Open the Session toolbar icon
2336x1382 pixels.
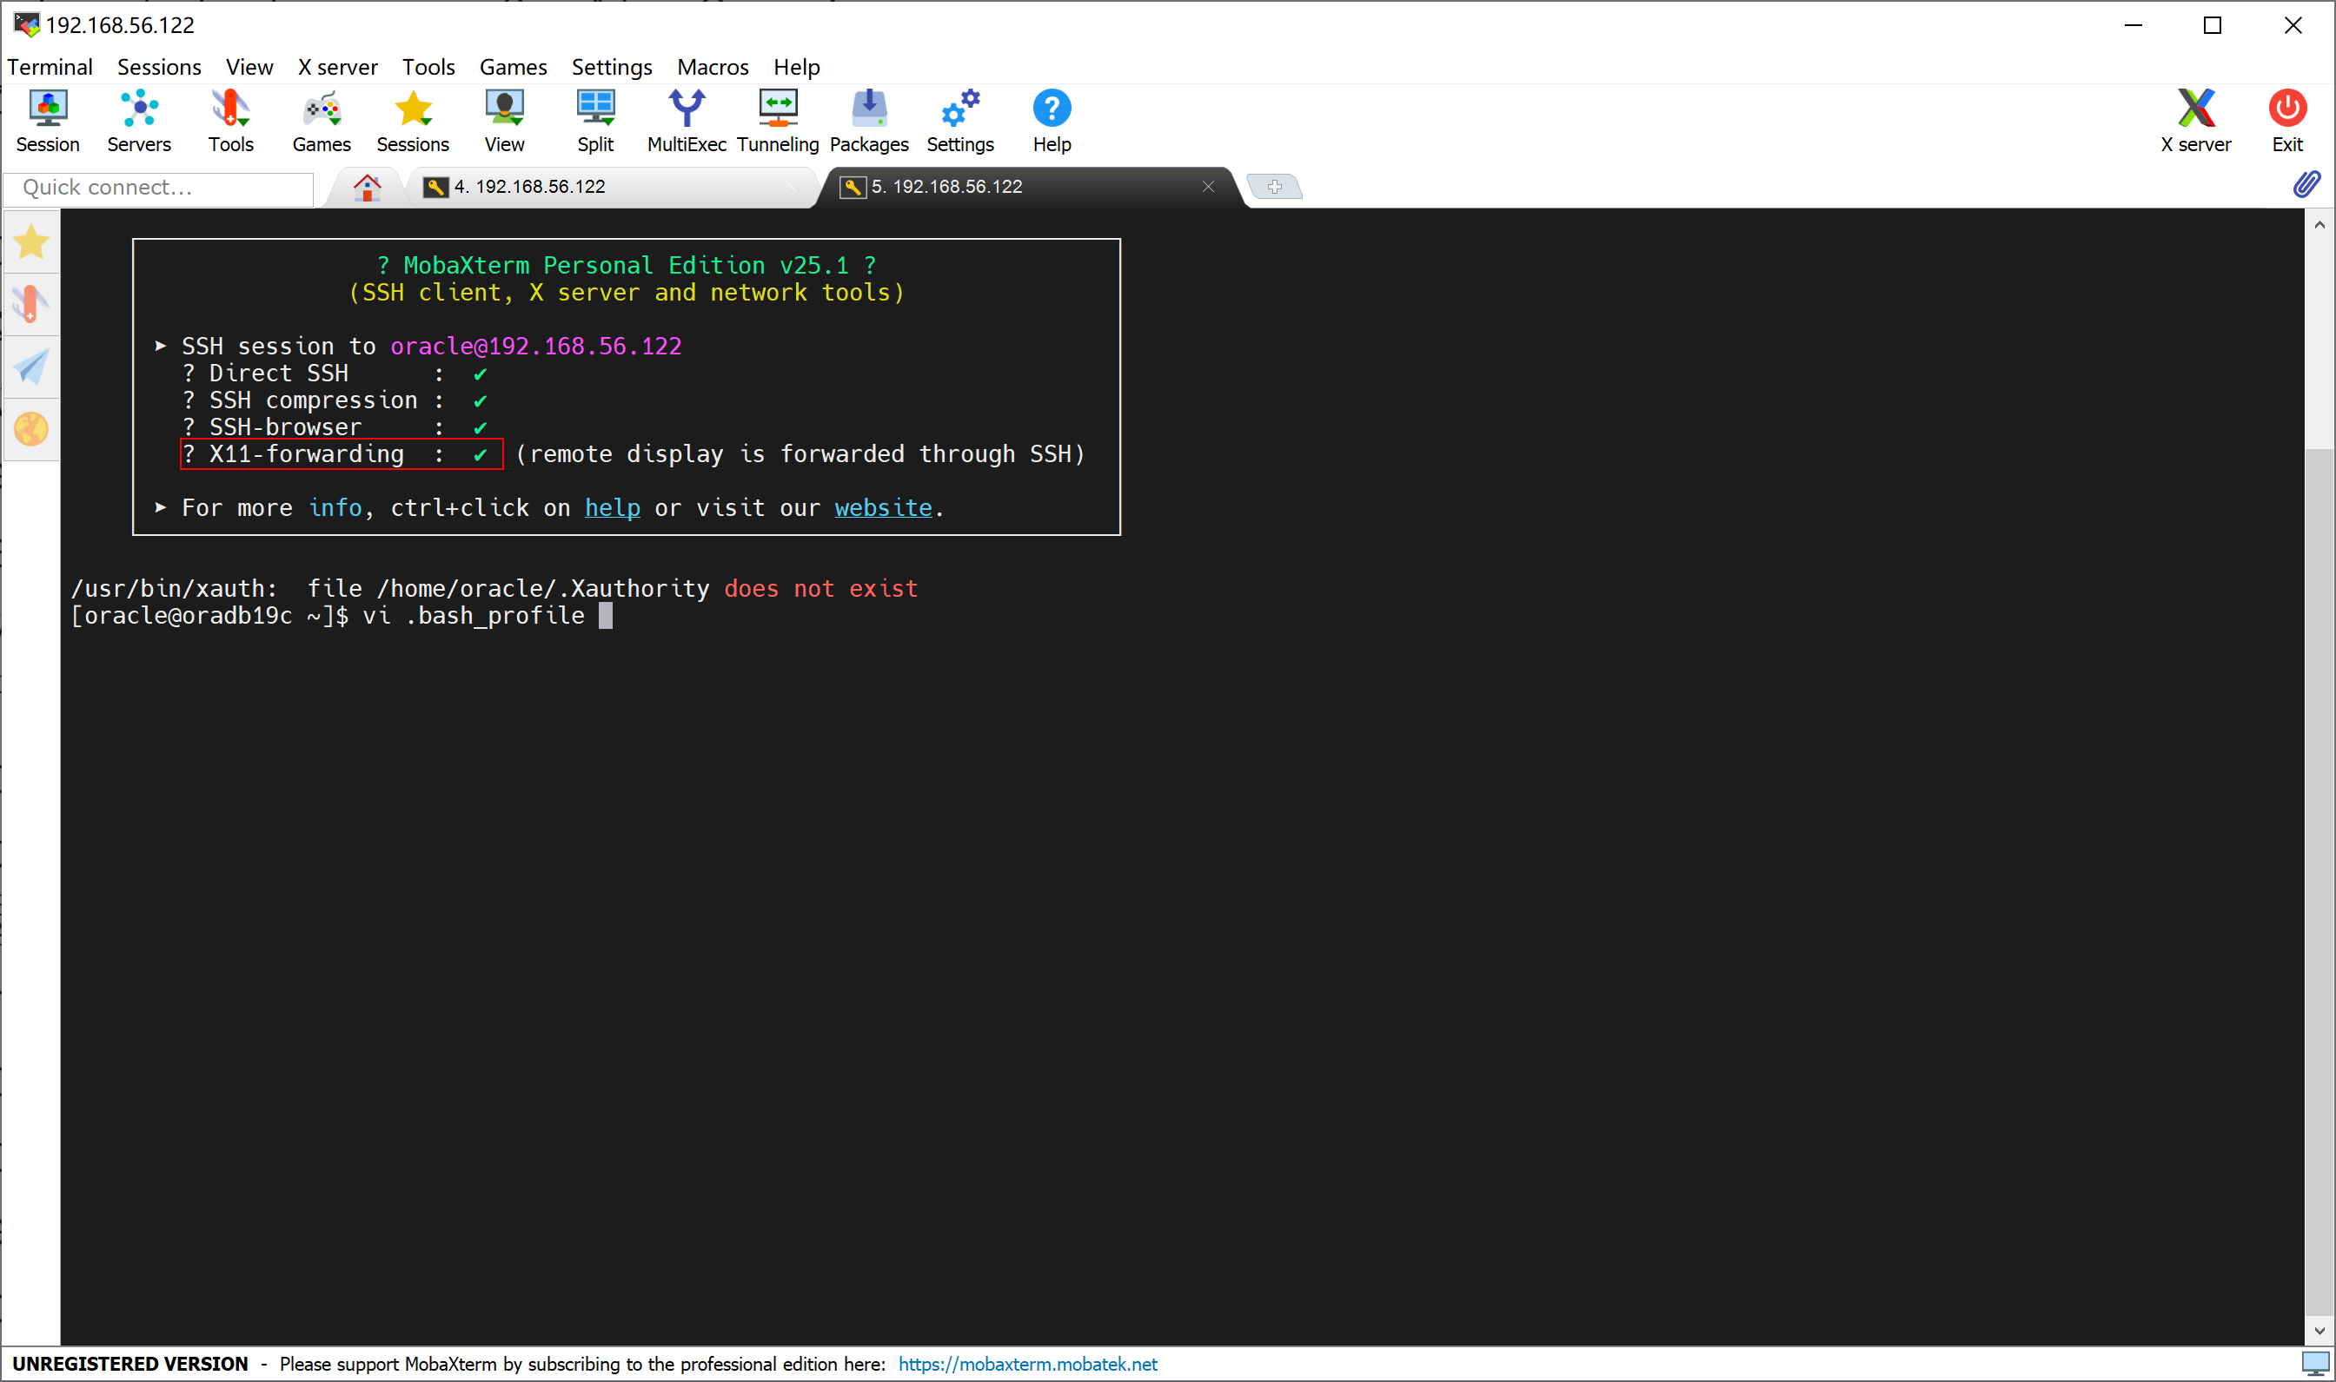coord(48,121)
